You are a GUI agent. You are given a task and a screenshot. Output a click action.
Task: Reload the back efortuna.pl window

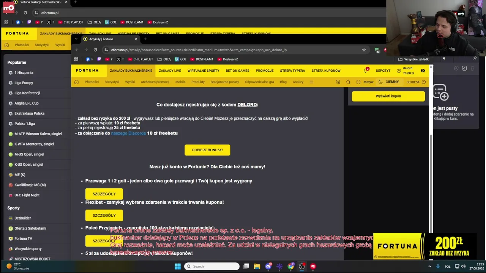25,13
